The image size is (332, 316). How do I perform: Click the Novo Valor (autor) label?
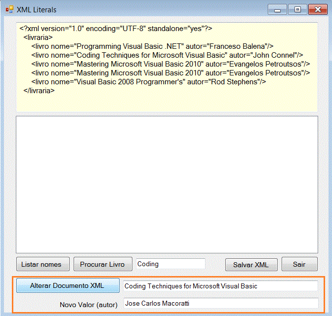pos(88,305)
